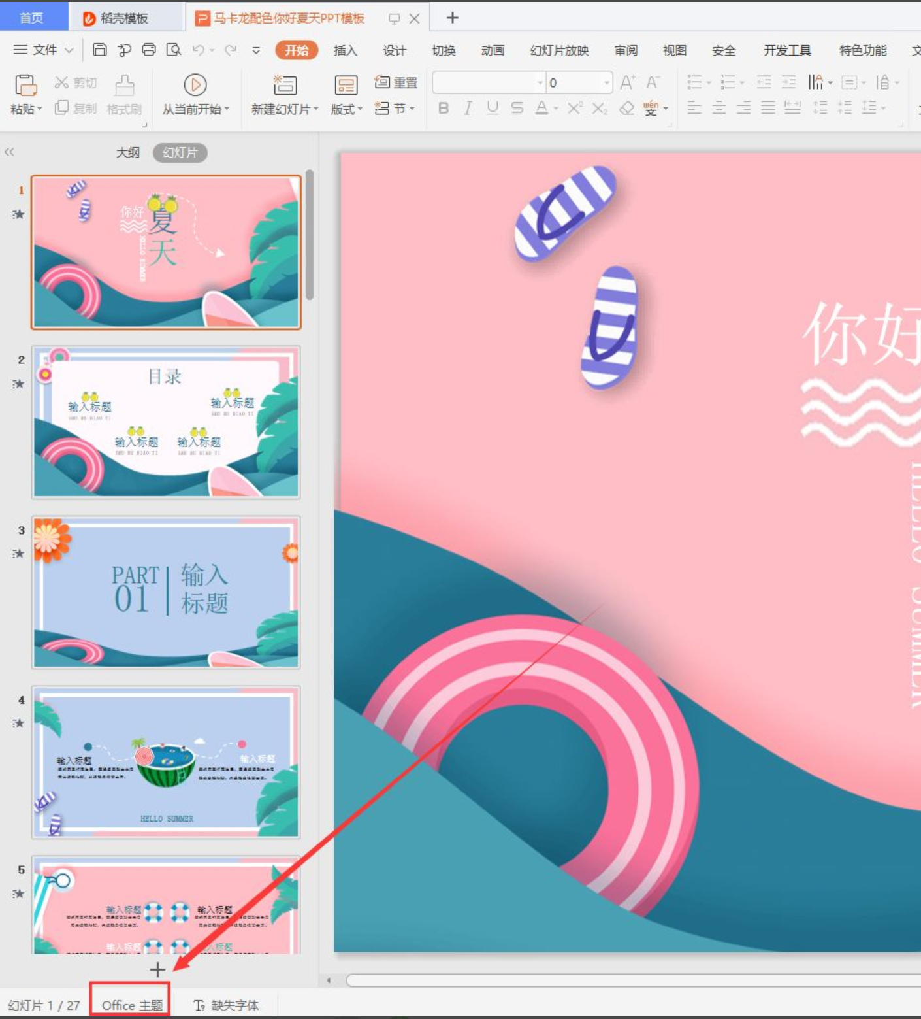Viewport: 921px width, 1019px height.
Task: Click the Missing Fonts (缺失字体) button
Action: pos(226,1005)
